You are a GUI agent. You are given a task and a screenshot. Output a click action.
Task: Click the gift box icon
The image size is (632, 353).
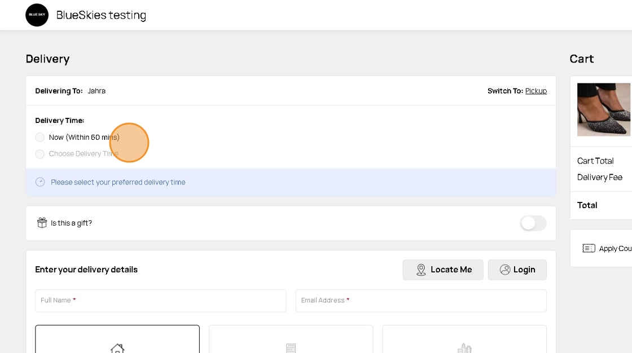[x=42, y=223]
